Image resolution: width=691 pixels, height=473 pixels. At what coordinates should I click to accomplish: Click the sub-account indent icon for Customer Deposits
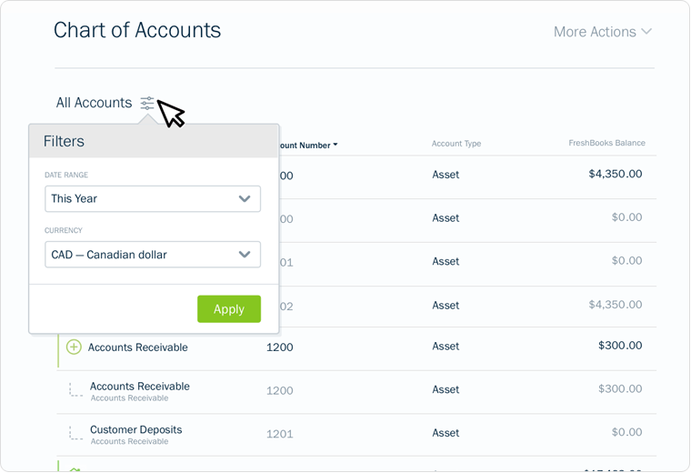[x=75, y=433]
